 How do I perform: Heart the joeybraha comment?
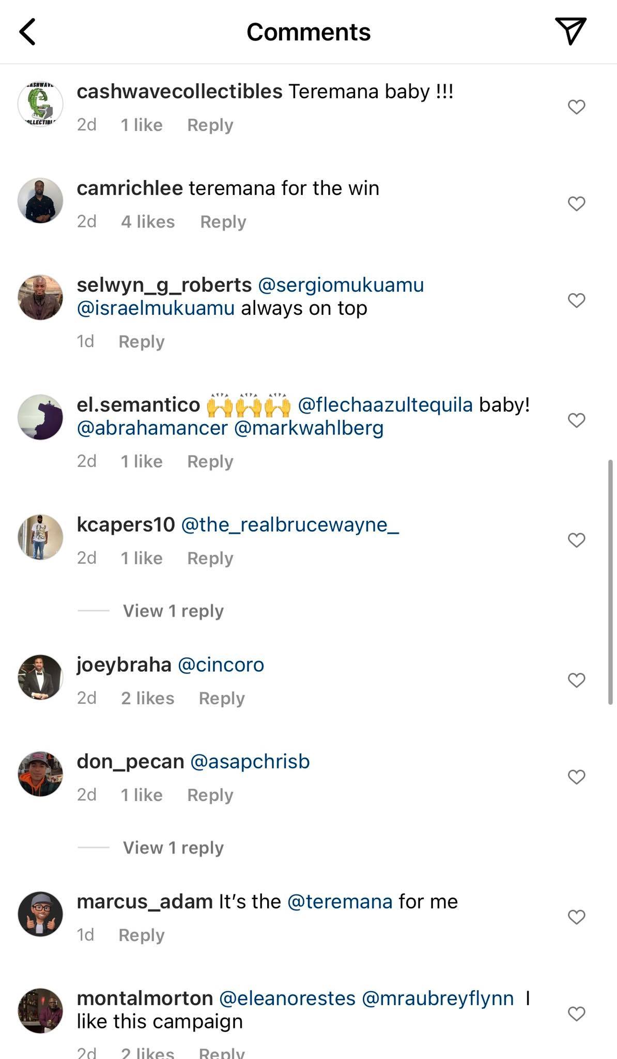point(576,680)
